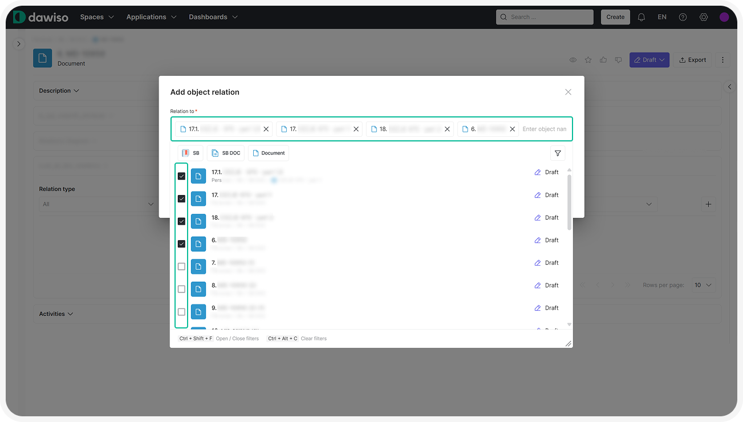Viewport: 743px width, 422px height.
Task: Click the Create button
Action: pos(615,17)
